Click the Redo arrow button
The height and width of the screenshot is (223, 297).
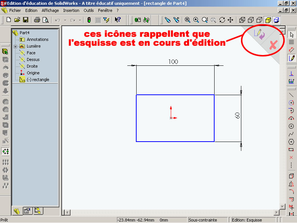[x=73, y=20]
